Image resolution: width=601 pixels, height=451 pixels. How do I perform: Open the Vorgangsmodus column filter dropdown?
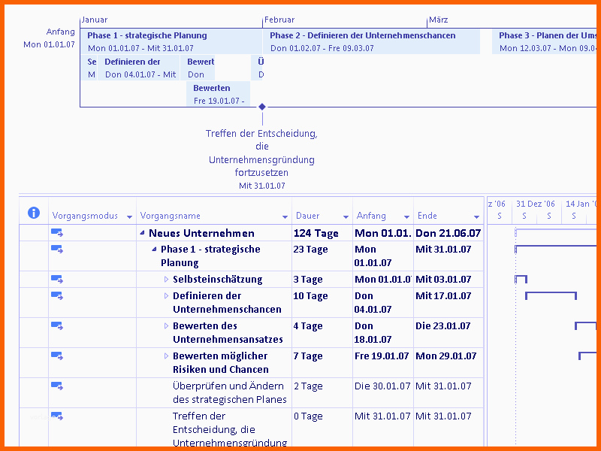(129, 217)
